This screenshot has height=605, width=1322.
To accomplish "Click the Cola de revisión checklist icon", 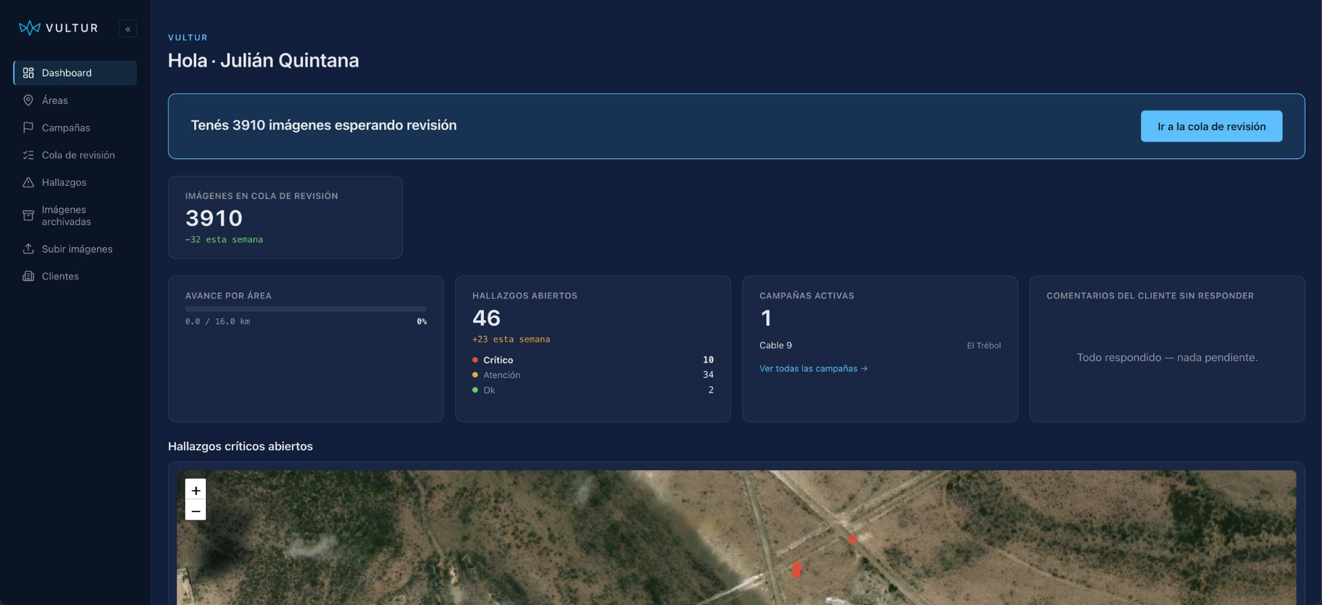I will click(x=28, y=155).
